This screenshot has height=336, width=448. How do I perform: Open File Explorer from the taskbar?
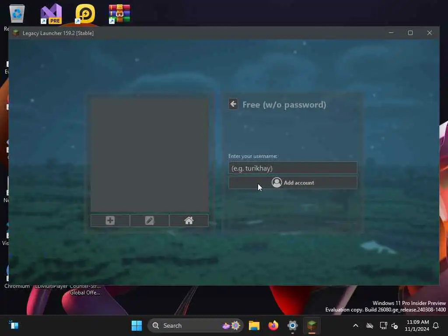coord(254,325)
